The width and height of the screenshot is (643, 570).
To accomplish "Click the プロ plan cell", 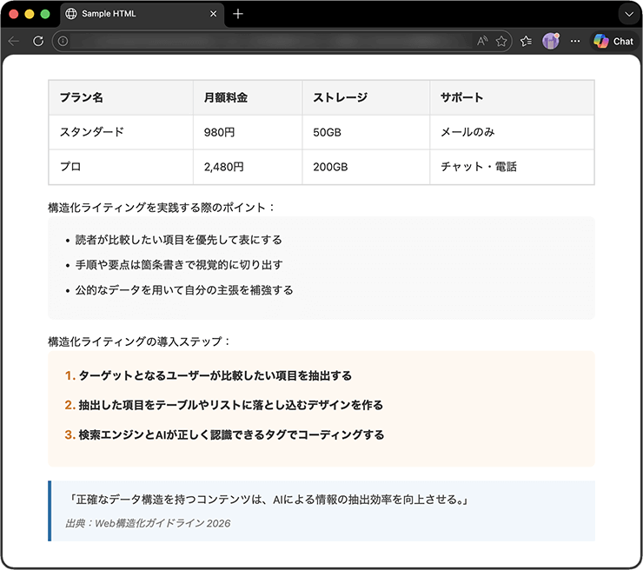I will [121, 167].
